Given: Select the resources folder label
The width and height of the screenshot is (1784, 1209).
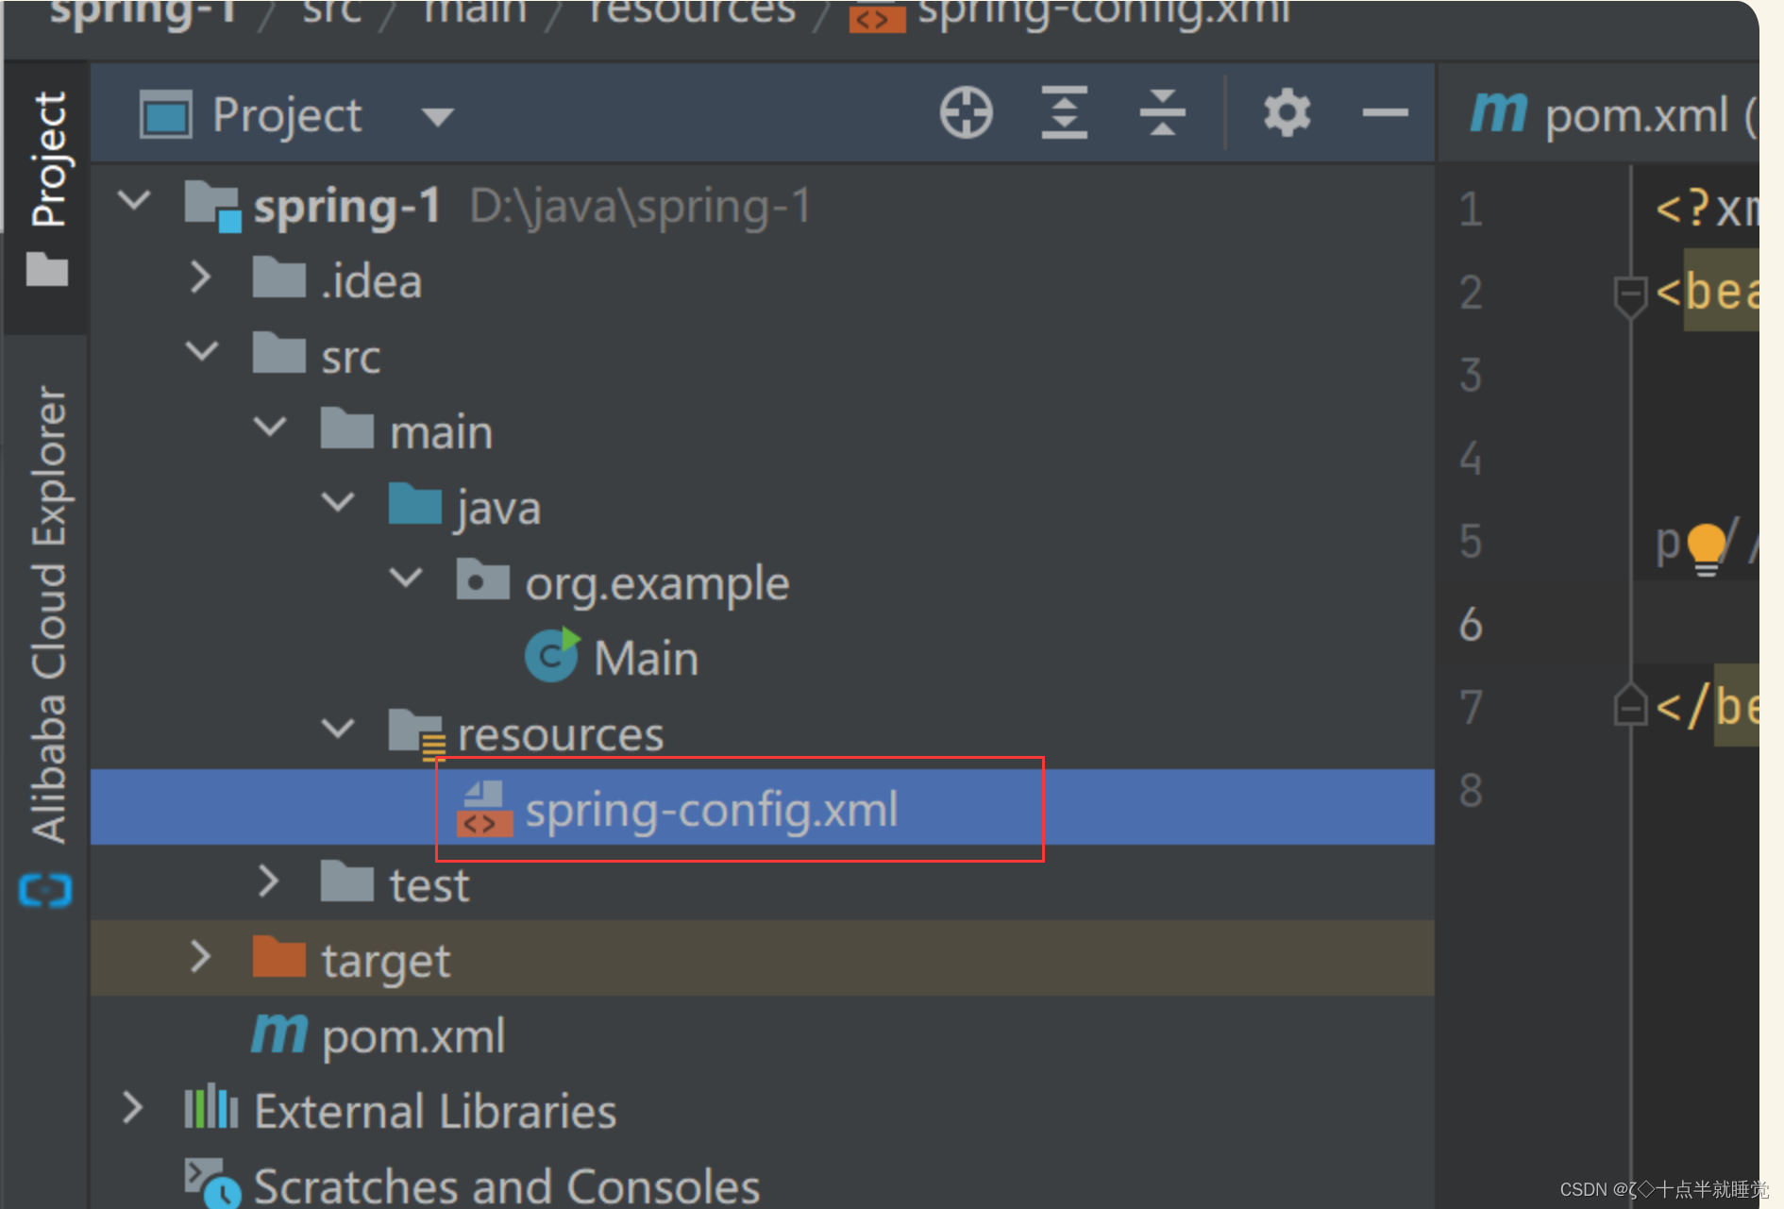Looking at the screenshot, I should click(561, 735).
